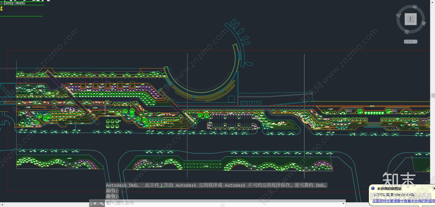Screen dimensions: 435x207
Task: Rotate view to 西 on ViewCube compass
Action: (x=407, y=32)
